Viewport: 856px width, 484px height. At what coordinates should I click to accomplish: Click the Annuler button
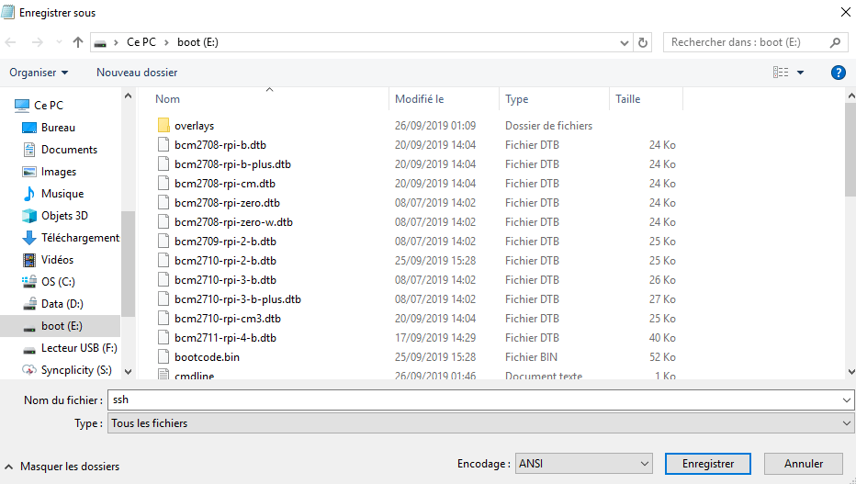804,464
